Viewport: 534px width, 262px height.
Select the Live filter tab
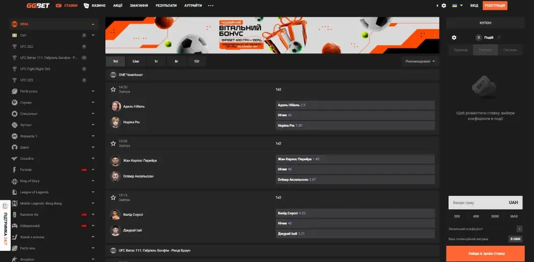(136, 61)
